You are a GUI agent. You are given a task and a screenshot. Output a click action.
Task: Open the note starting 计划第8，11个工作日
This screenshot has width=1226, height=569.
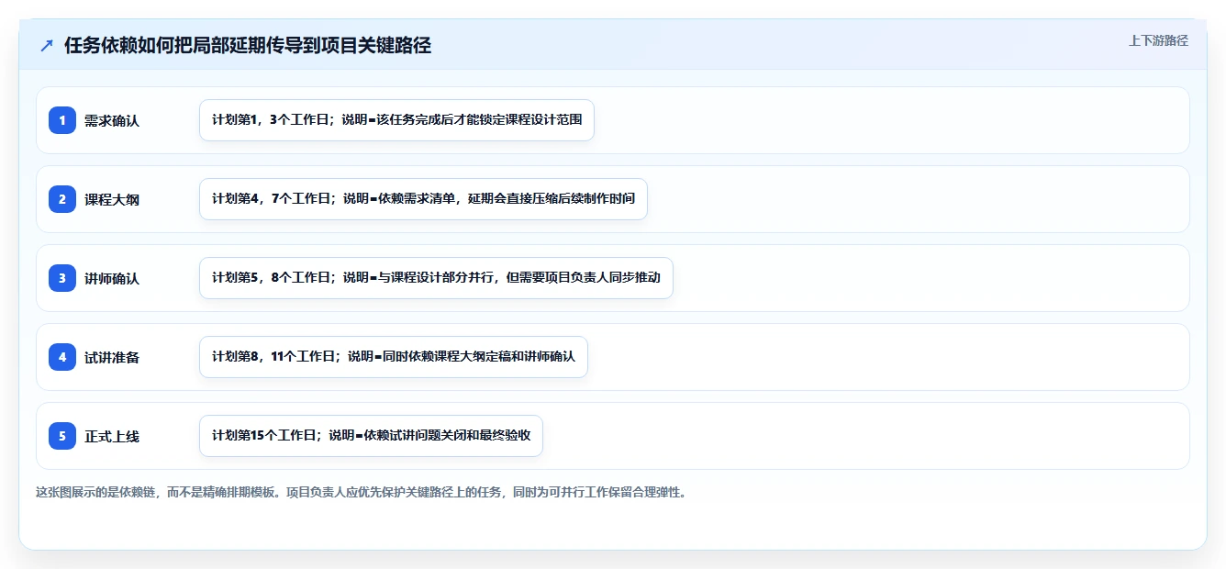tap(393, 357)
